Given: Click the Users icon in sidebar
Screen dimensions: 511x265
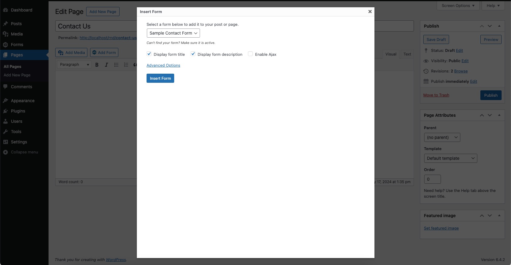Looking at the screenshot, I should (x=5, y=121).
